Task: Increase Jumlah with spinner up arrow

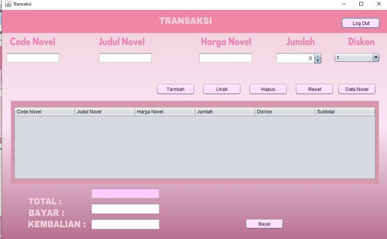Action: click(x=318, y=56)
